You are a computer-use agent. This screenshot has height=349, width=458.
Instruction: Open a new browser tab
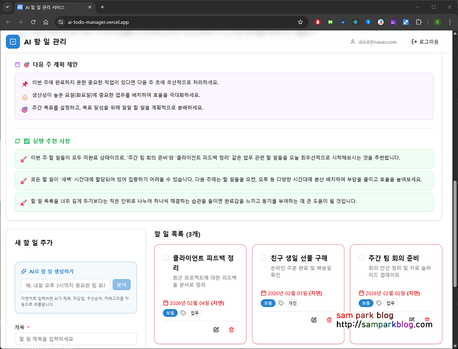(102, 7)
